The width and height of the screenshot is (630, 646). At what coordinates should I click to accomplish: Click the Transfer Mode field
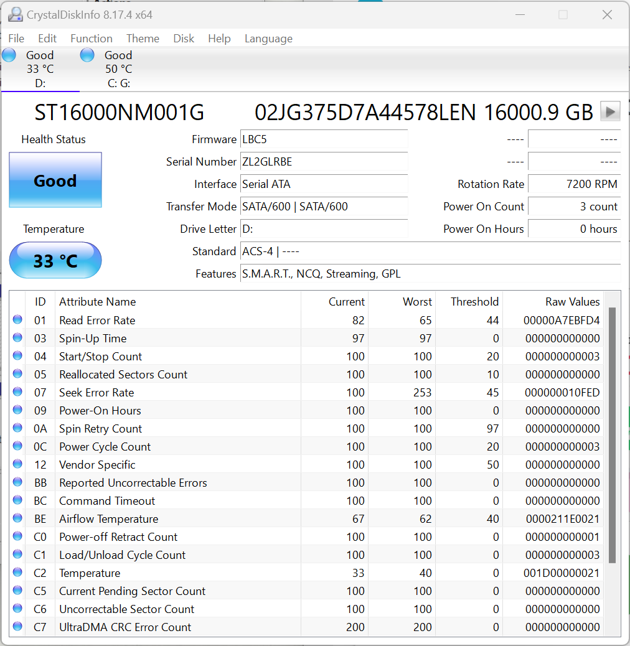tap(324, 207)
